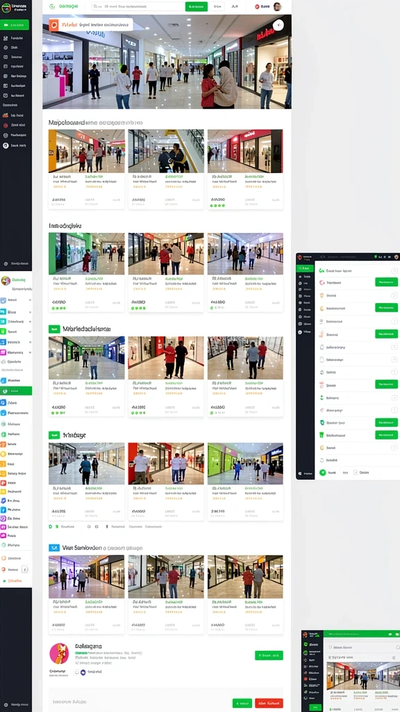400x712 pixels.
Task: Click the orange icon on the hero banner
Action: (x=54, y=26)
